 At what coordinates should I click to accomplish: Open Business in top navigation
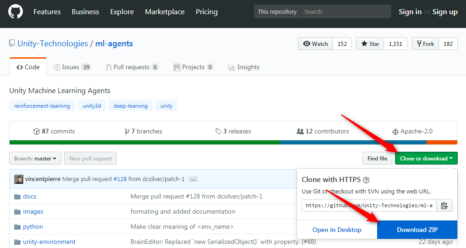tap(85, 12)
